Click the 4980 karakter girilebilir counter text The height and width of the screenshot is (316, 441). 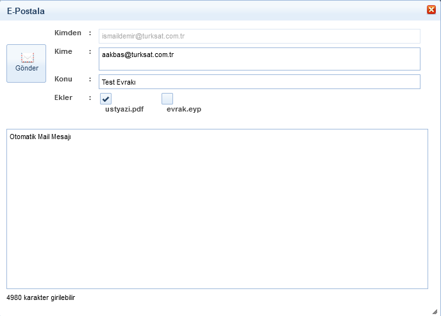click(41, 298)
